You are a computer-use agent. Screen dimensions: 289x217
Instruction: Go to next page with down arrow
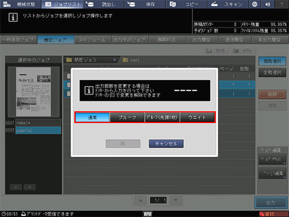point(176,200)
